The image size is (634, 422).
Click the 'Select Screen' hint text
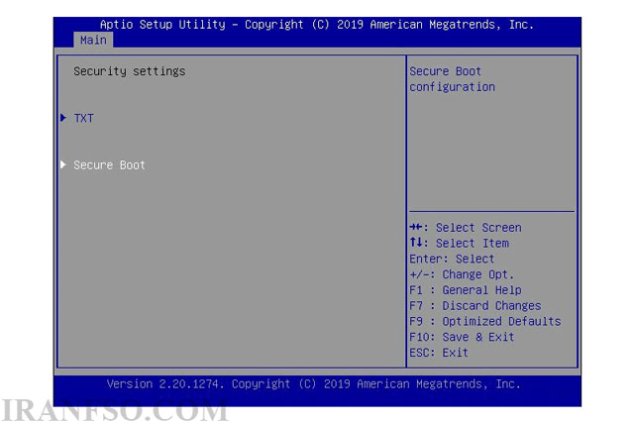pyautogui.click(x=478, y=228)
